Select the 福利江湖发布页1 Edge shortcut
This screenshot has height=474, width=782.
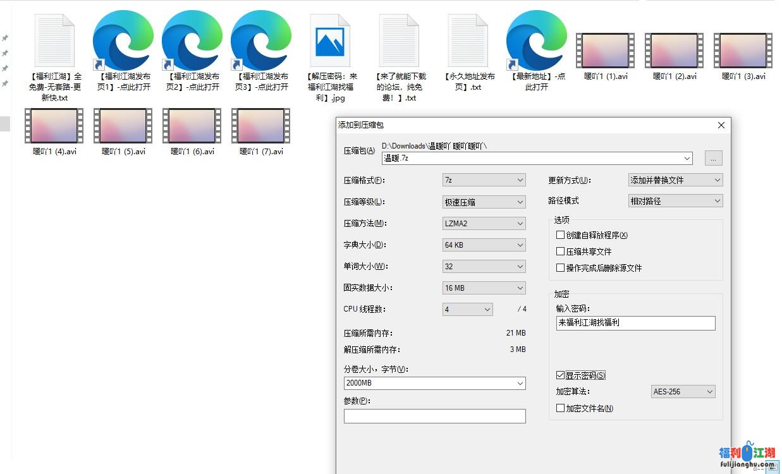(123, 41)
